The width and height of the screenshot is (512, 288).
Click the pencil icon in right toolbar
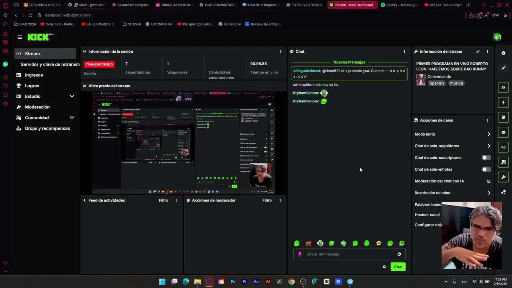[503, 68]
